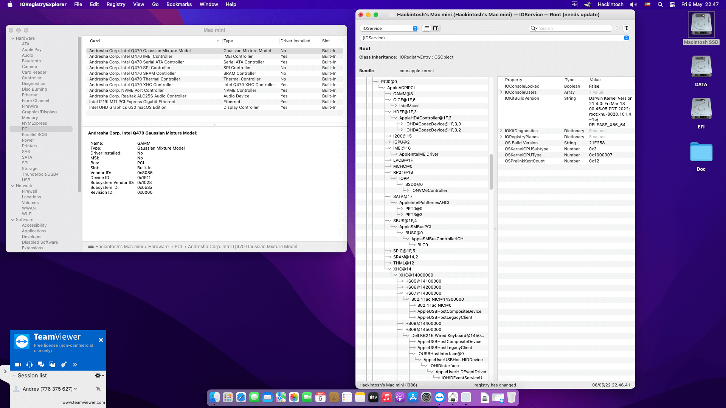
Task: Collapse the Hardware section in sidebar
Action: [13, 38]
